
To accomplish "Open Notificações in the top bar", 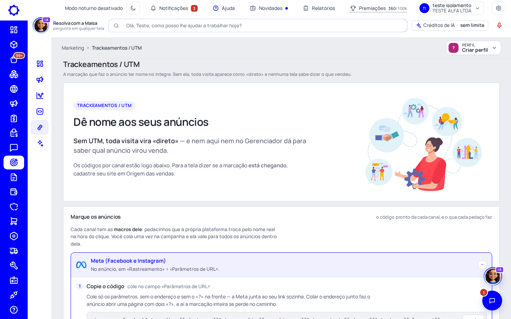I will [x=174, y=8].
